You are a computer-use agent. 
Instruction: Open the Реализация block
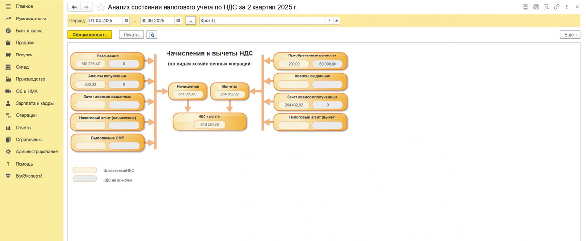[x=107, y=60]
